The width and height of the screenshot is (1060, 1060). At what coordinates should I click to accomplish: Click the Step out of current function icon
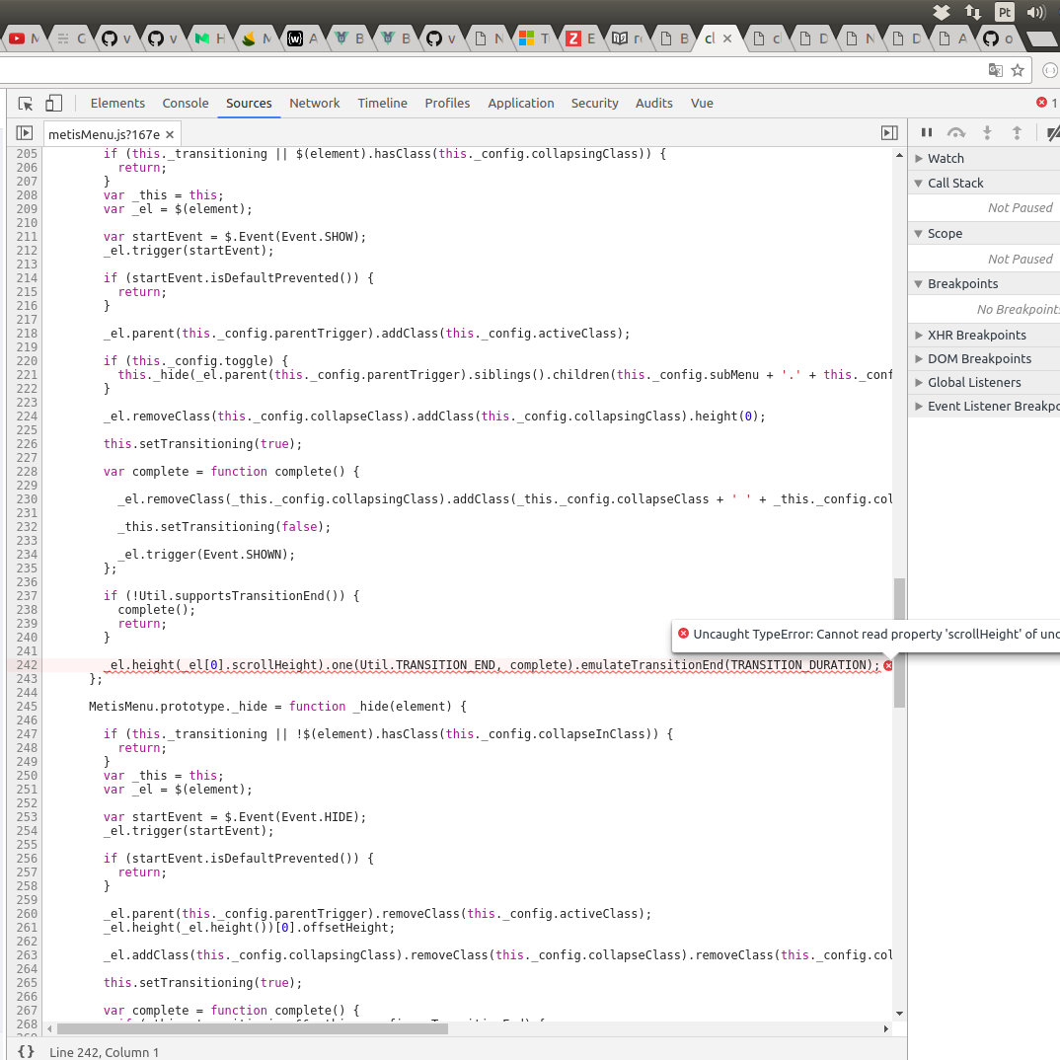pos(1017,131)
